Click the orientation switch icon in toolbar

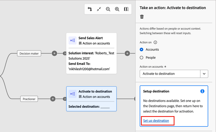tap(90, 9)
